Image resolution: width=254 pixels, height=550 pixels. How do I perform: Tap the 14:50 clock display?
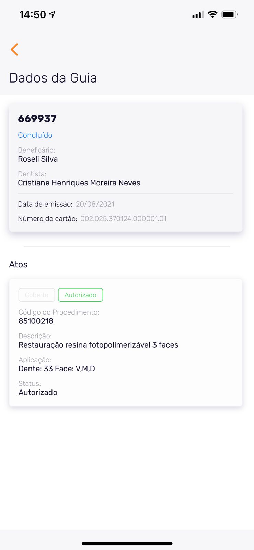pos(32,14)
